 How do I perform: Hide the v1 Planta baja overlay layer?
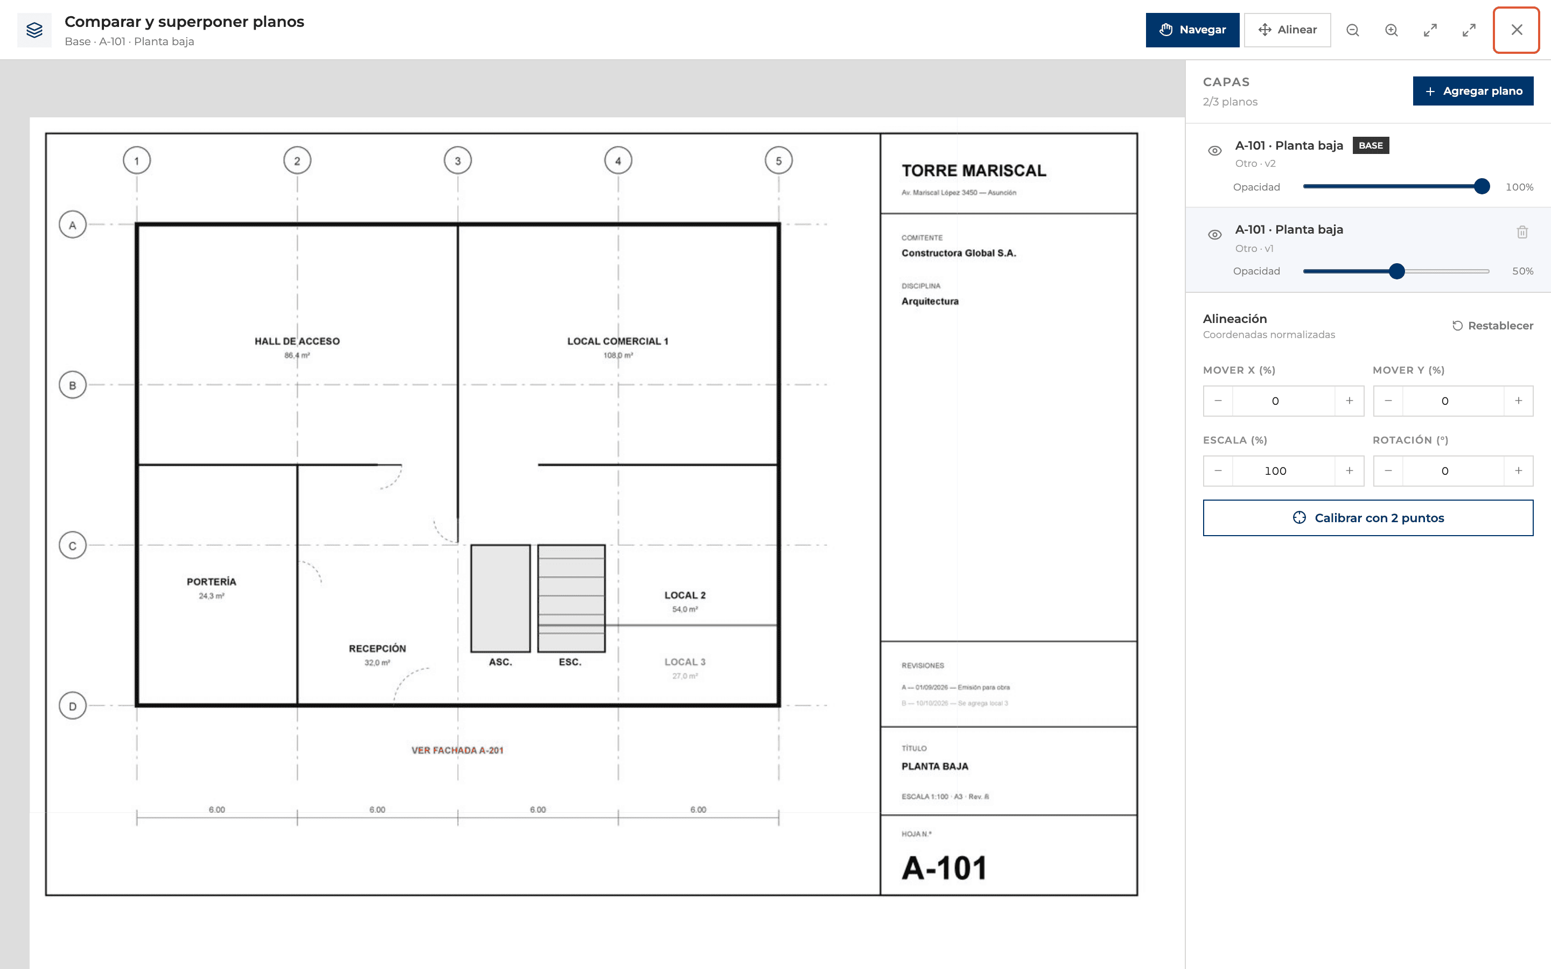point(1214,235)
